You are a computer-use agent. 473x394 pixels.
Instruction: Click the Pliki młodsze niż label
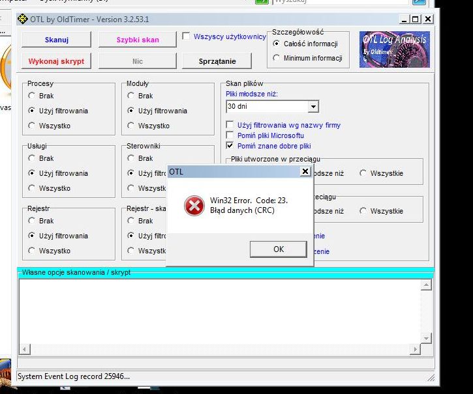(x=252, y=94)
